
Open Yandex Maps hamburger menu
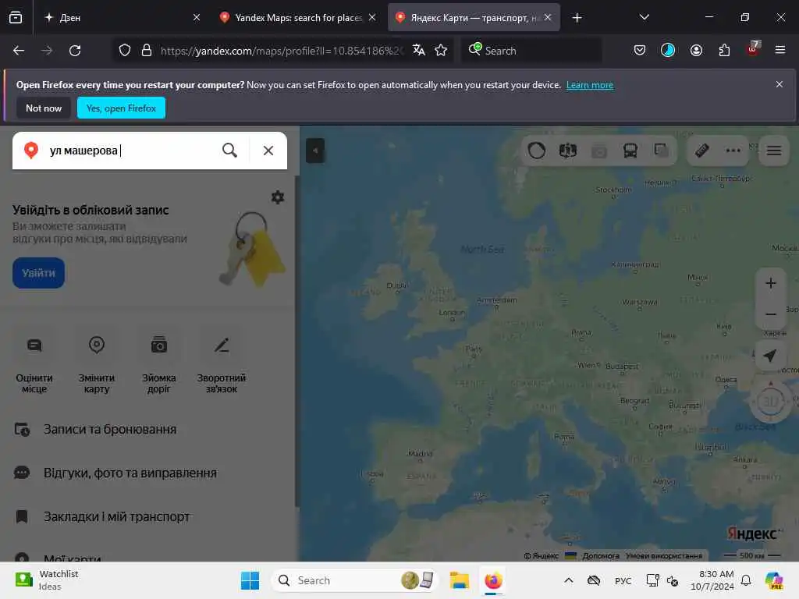(774, 151)
